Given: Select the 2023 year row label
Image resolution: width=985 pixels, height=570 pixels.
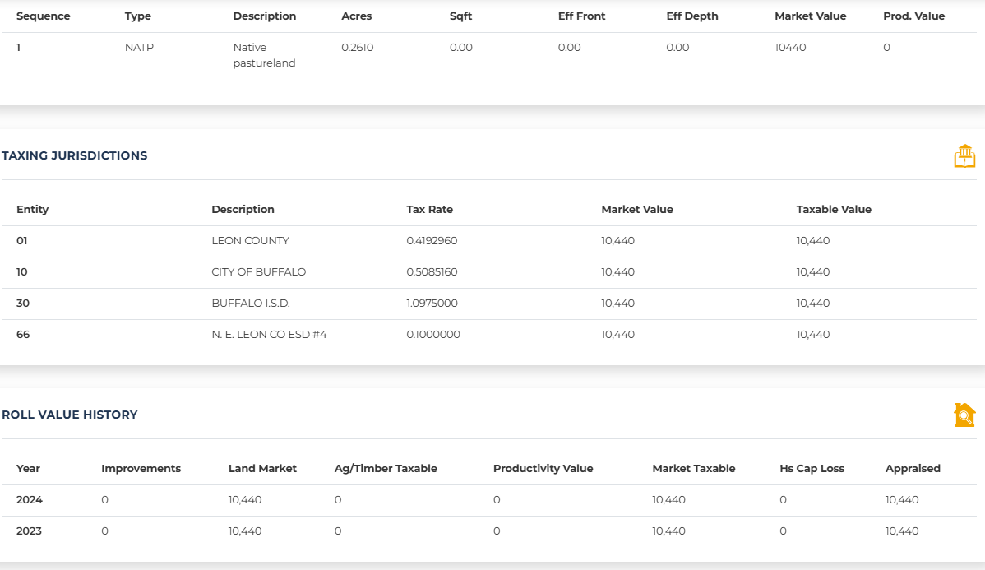Looking at the screenshot, I should pyautogui.click(x=29, y=531).
